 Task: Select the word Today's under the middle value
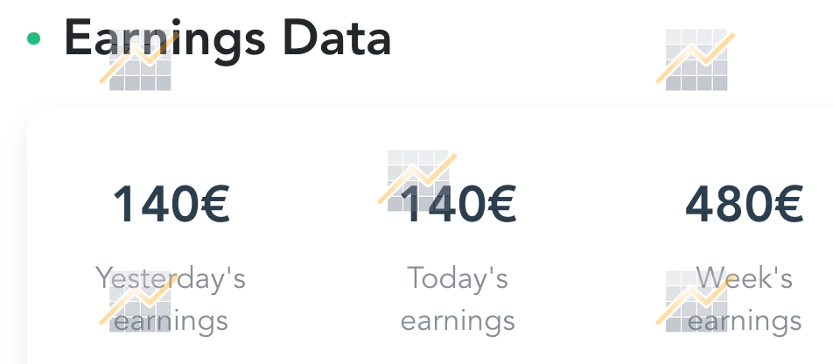[x=458, y=278]
